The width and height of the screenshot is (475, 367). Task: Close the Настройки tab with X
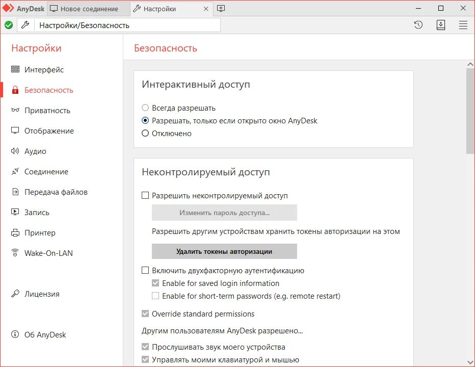tap(206, 9)
